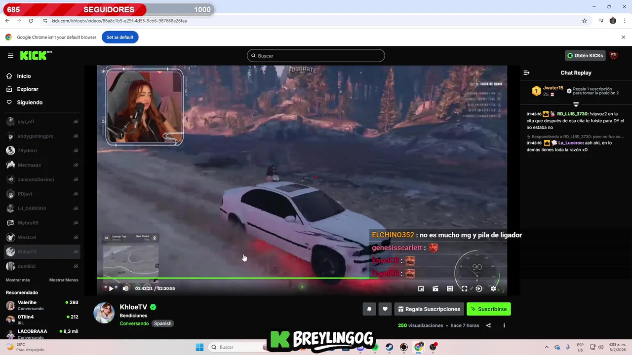Expand followed list with Mostrar más
This screenshot has width=632, height=355.
(x=18, y=280)
